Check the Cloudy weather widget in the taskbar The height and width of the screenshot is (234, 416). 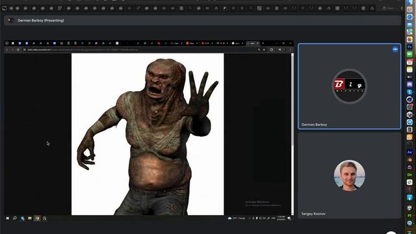[237, 218]
